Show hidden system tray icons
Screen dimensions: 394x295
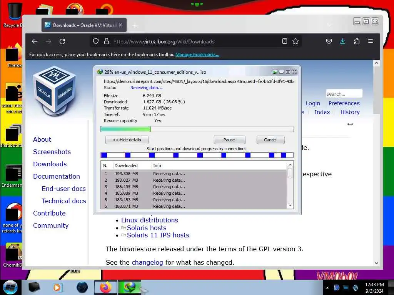click(327, 288)
